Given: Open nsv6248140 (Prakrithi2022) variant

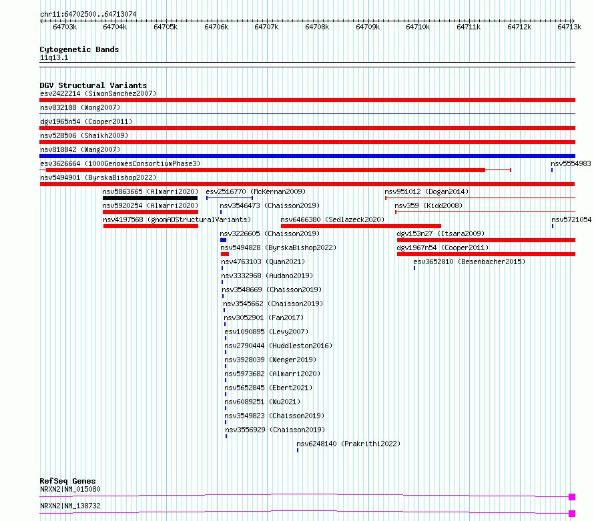Looking at the screenshot, I should pos(348,444).
